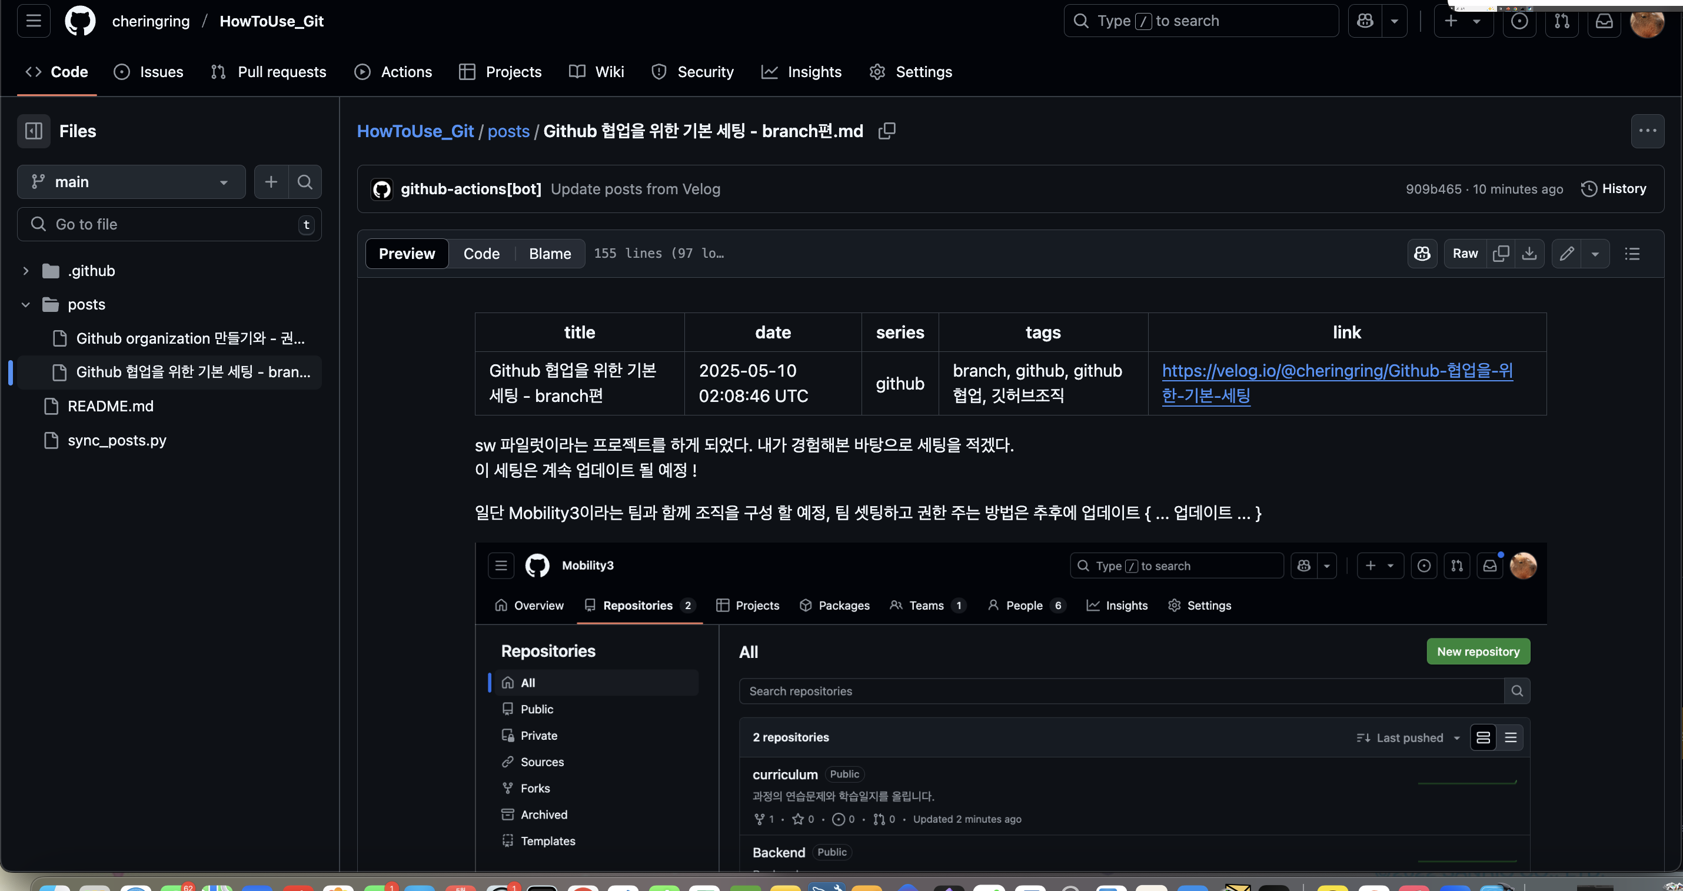This screenshot has width=1683, height=891.
Task: Copy file path icon next to filename
Action: [x=887, y=131]
